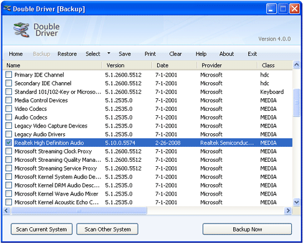The height and width of the screenshot is (244, 303).
Task: Check the Primary IDE Channel checkbox
Action: pos(9,75)
